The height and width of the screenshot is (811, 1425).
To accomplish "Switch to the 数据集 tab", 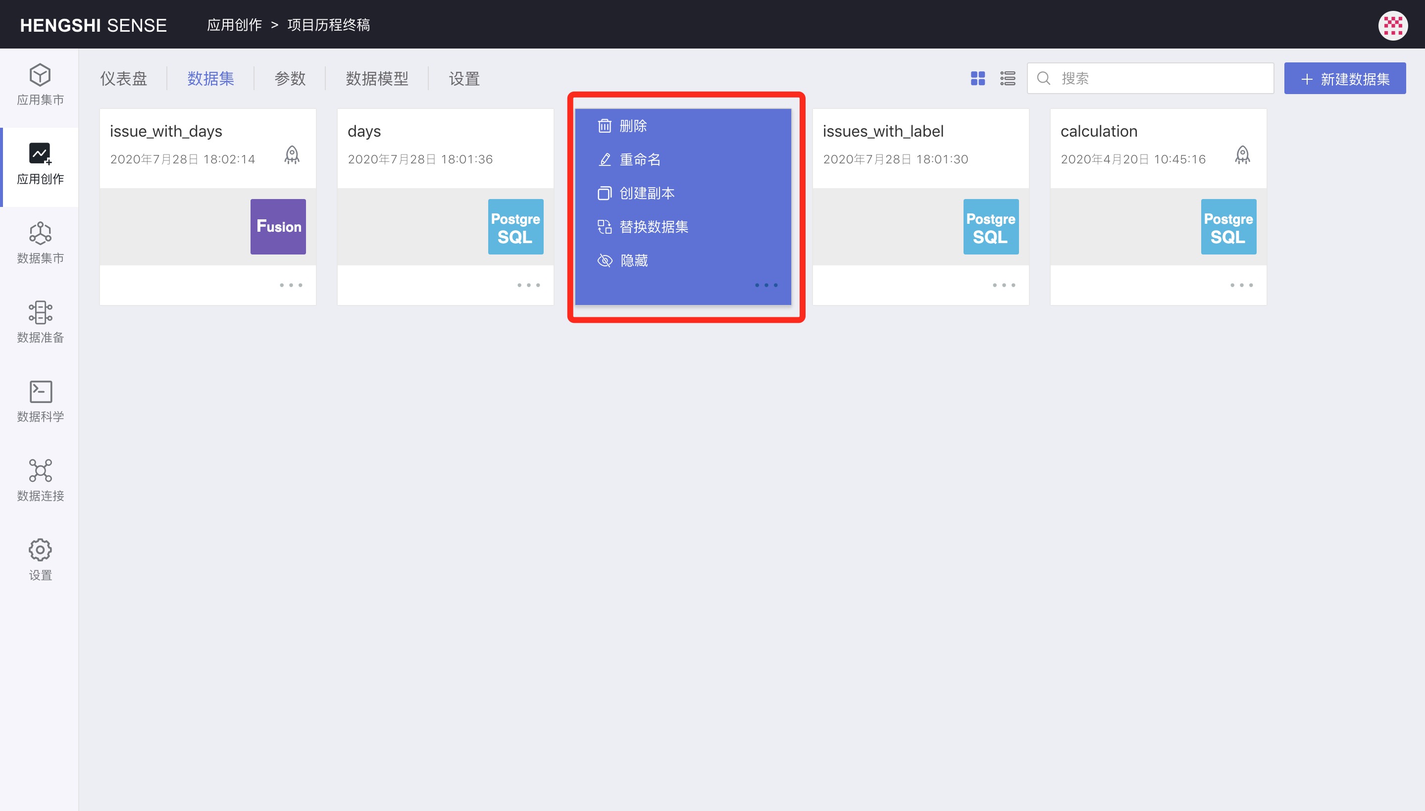I will 210,79.
